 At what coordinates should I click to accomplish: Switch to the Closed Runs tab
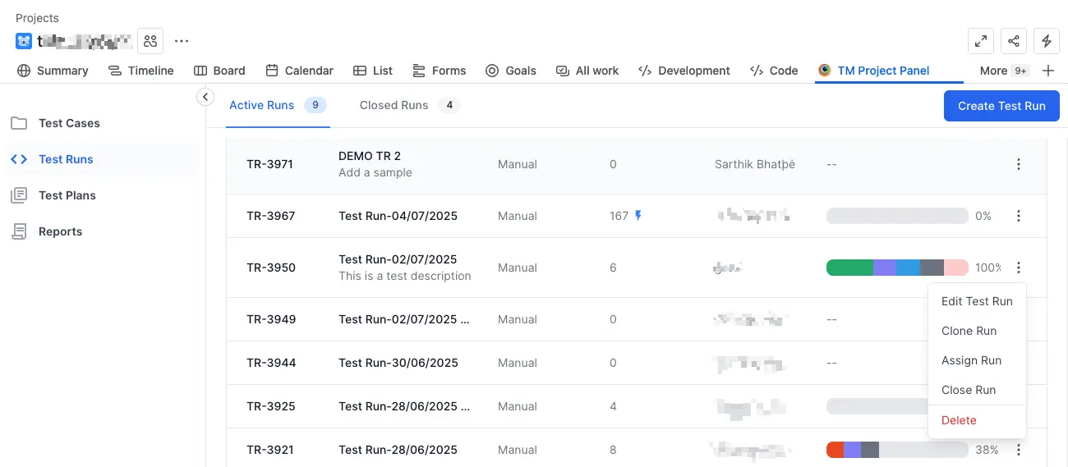pos(394,105)
